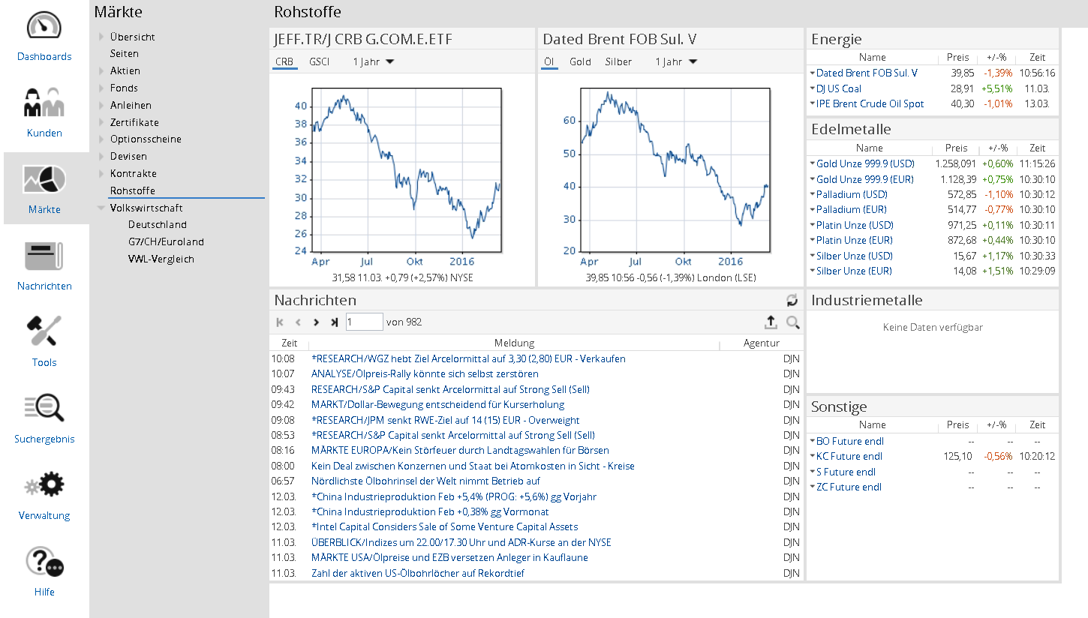Open the Verwaltung gear icon
Viewport: 1088px width, 618px height.
click(44, 485)
